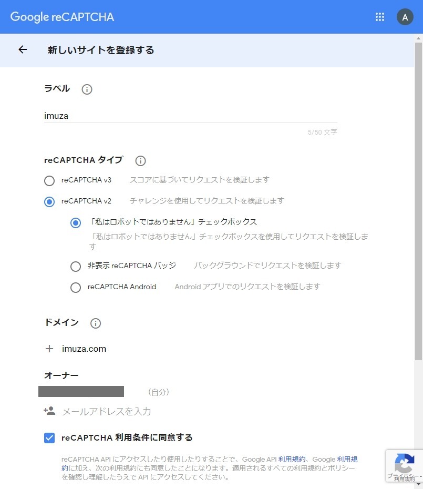Viewport: 423px width, 489px height.
Task: Click the page's vertical scrollbar thumb
Action: (418, 201)
